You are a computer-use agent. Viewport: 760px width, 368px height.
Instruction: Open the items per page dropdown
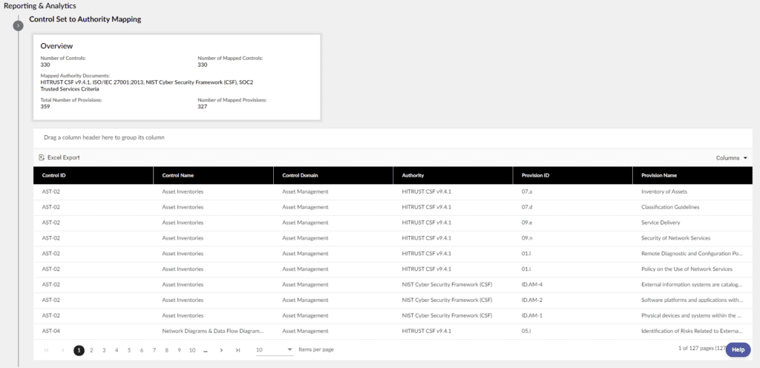pyautogui.click(x=274, y=349)
